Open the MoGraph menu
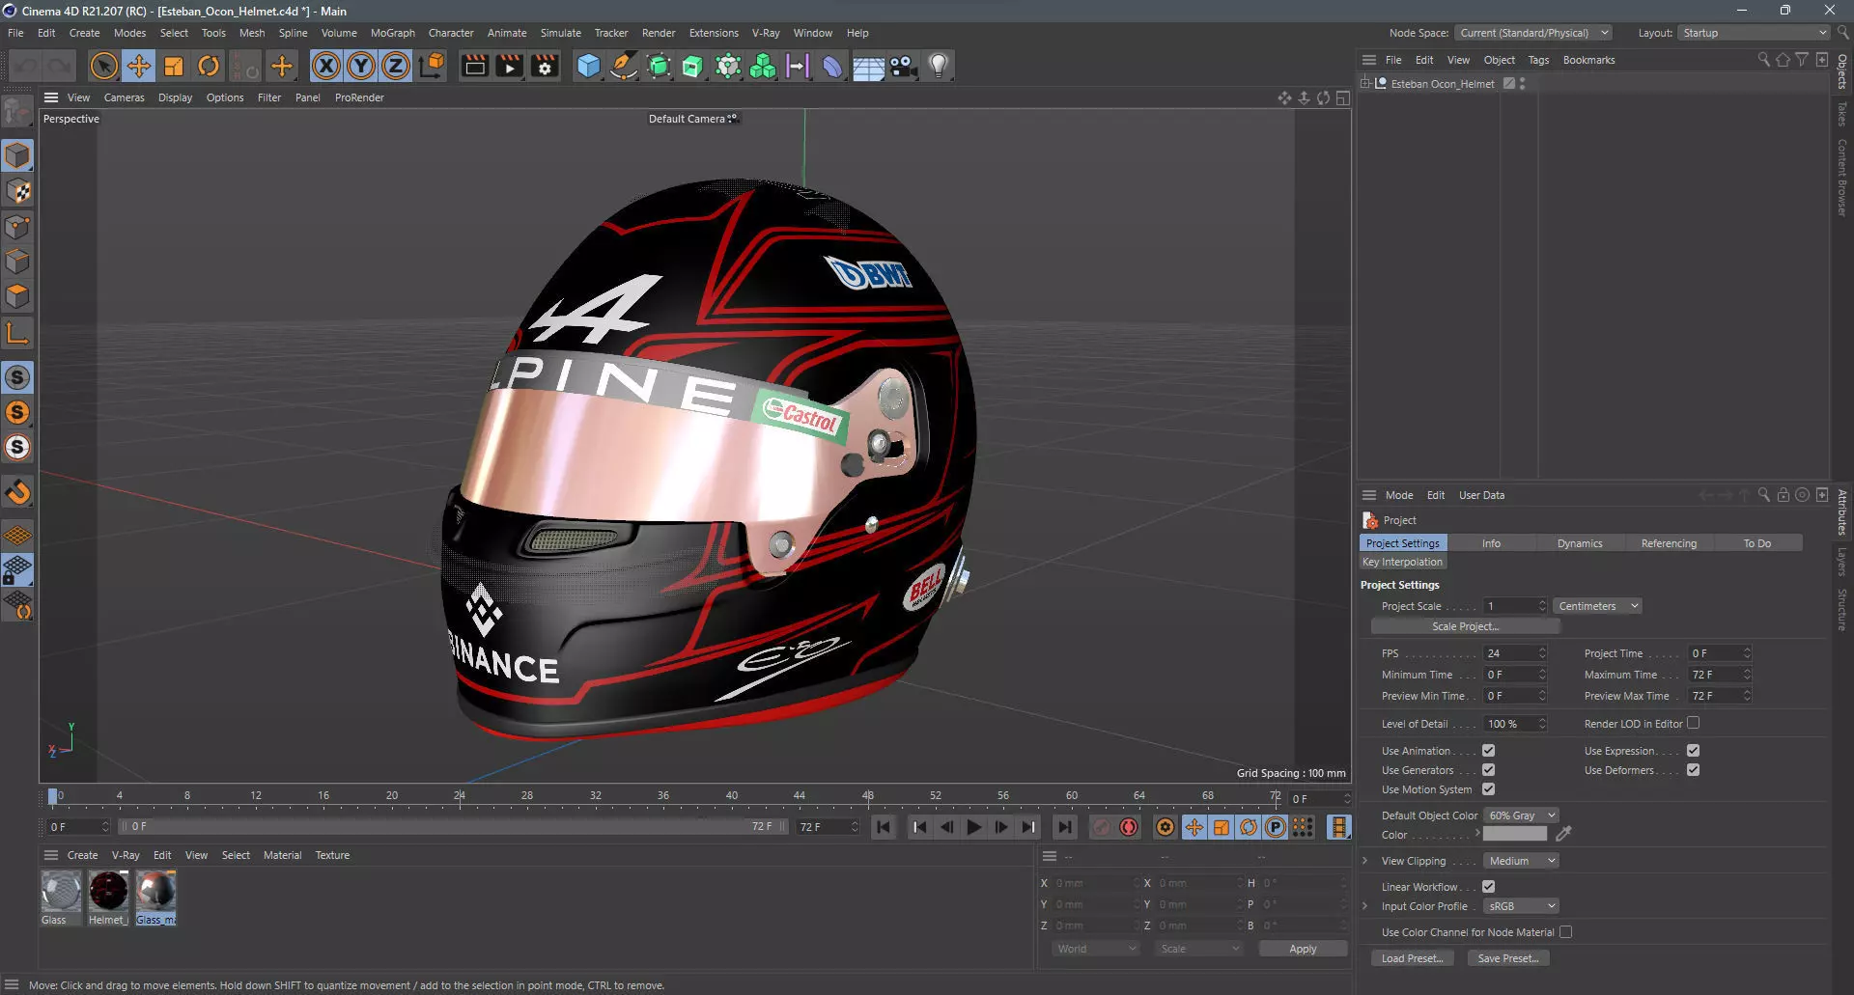1854x995 pixels. (x=393, y=33)
